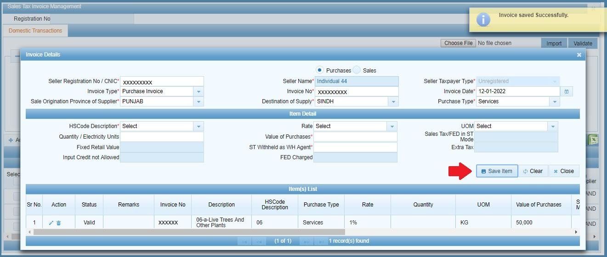
Task: Click the Save Item button
Action: click(x=497, y=171)
